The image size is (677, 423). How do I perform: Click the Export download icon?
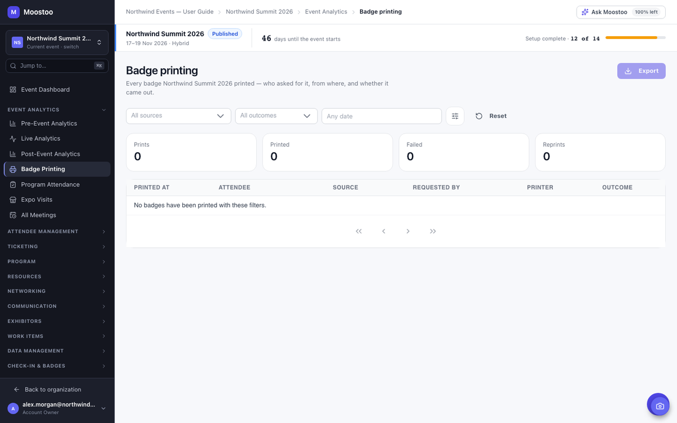point(628,71)
